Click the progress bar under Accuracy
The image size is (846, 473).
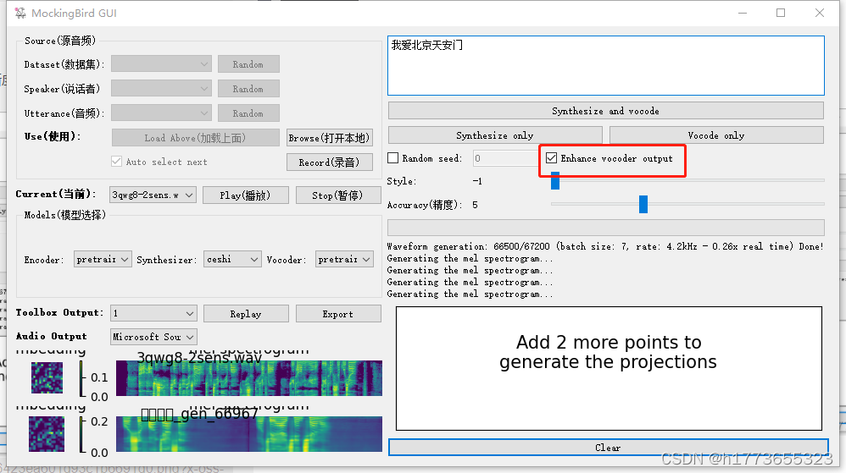pyautogui.click(x=606, y=228)
